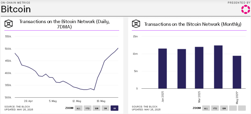Screen dimensions: 251x114
Task: Click the May 2025 bar
Action: (x=237, y=72)
